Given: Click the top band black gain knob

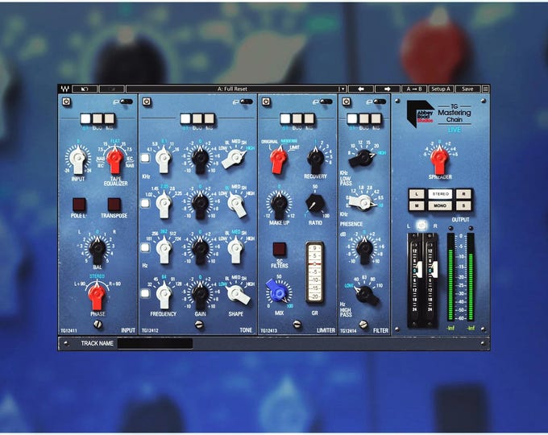Looking at the screenshot, I should click(200, 160).
